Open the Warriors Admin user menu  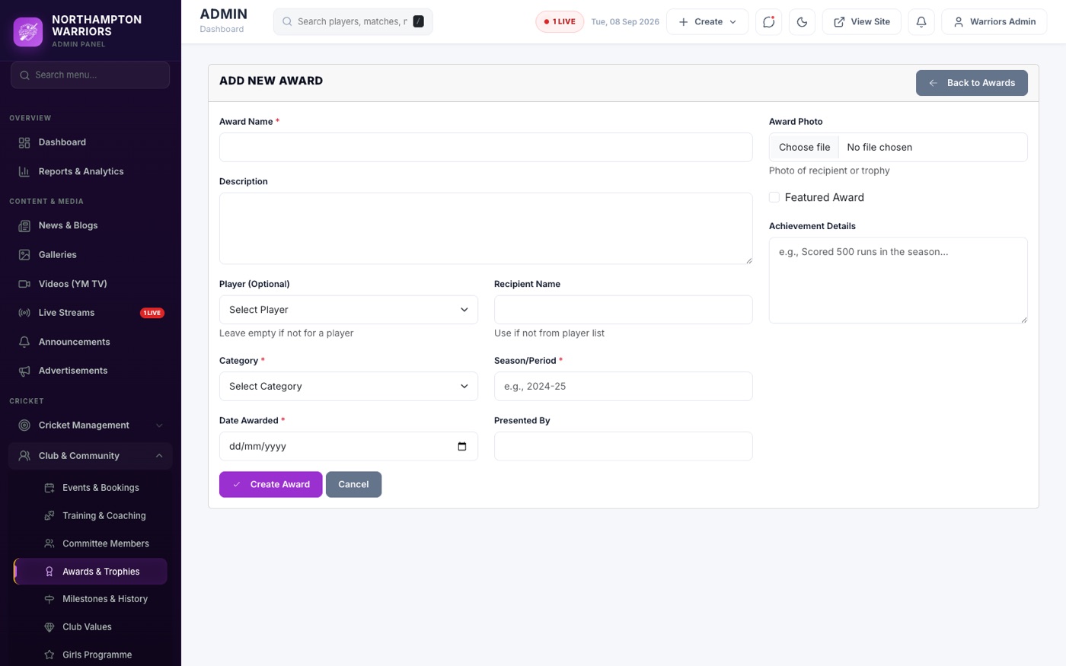click(994, 21)
